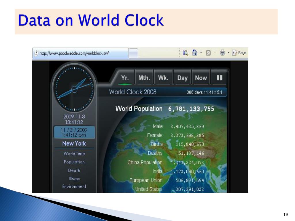Open the Page menu
Screen dimensions: 295x221
click(239, 53)
